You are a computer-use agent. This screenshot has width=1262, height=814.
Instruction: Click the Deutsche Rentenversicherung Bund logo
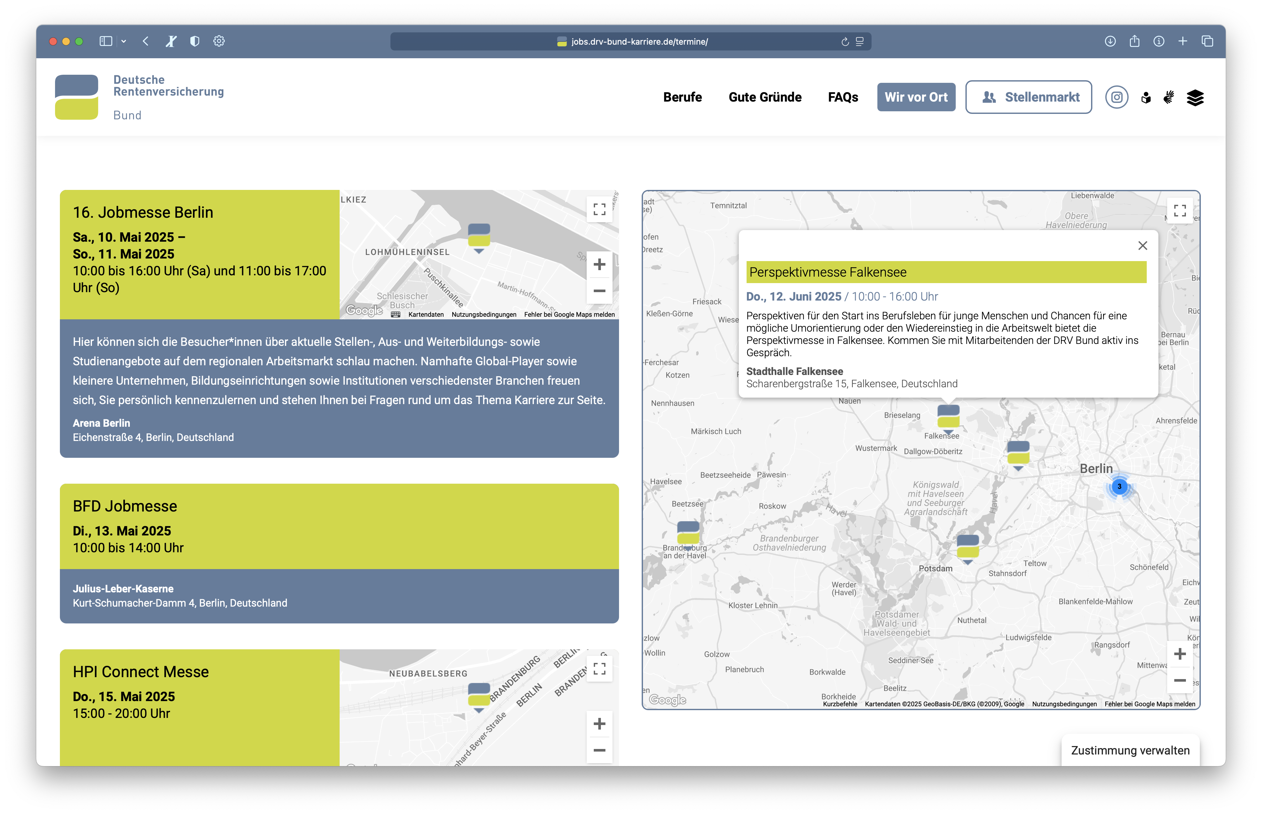(x=140, y=97)
